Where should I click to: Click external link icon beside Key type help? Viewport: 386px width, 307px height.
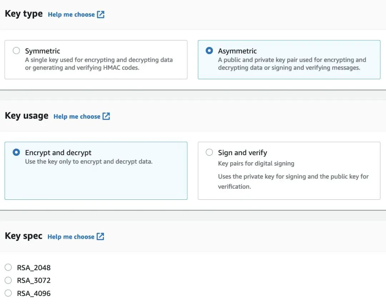(101, 15)
